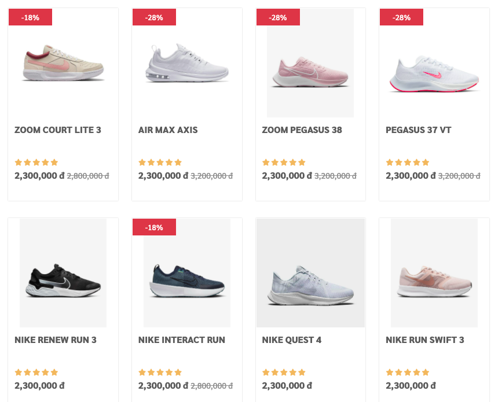491x402 pixels.
Task: Click the star rating beneath Nike Interact Run
Action: pos(160,373)
